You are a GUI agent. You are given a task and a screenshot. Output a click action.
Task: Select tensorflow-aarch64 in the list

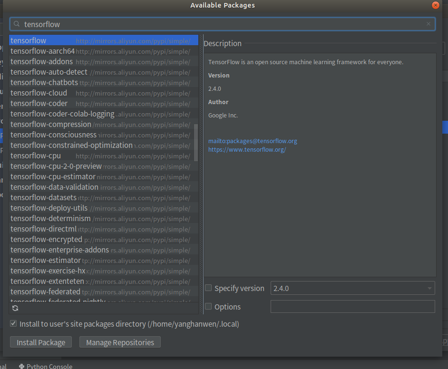(104, 51)
